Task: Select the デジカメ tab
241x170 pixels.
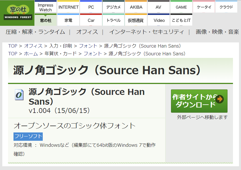Action: coord(113,7)
